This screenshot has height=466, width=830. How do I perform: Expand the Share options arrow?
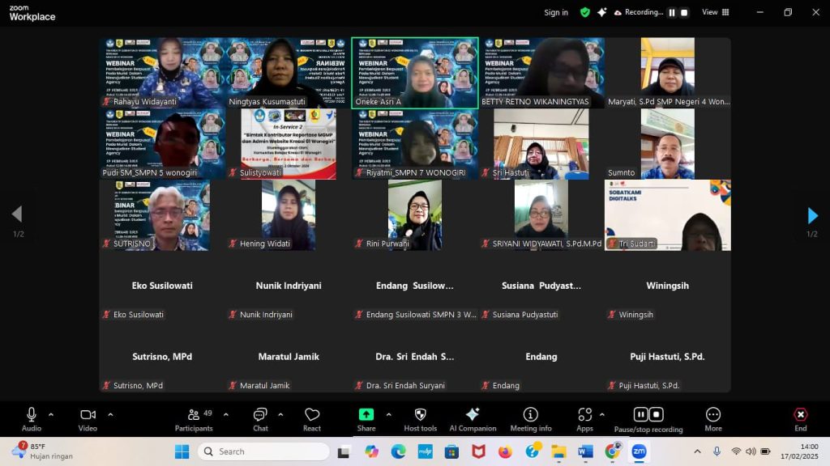(x=388, y=414)
